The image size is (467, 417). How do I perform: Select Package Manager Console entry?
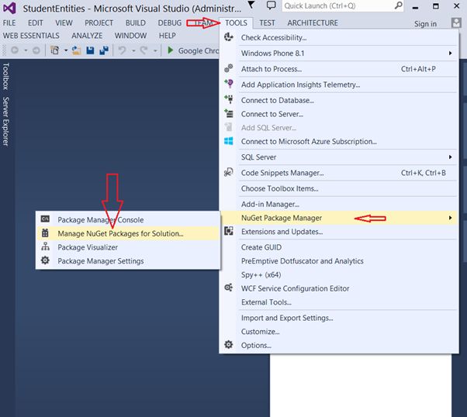tap(128, 219)
